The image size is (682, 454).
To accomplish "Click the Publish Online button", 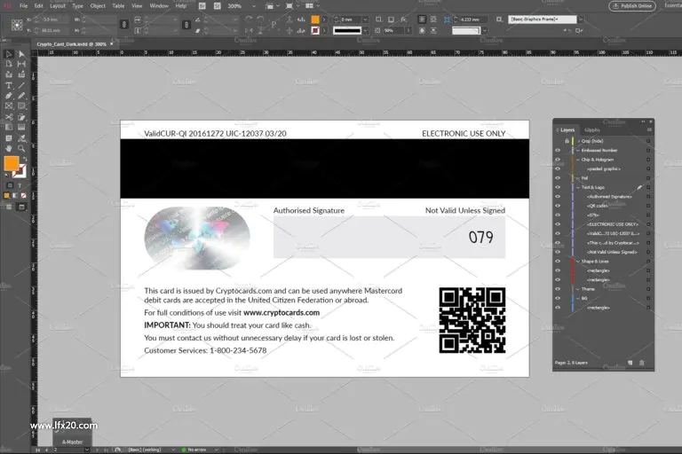I will [632, 6].
